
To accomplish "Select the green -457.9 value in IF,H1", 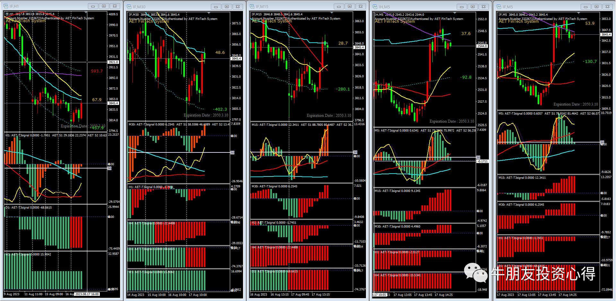I will tap(97, 128).
